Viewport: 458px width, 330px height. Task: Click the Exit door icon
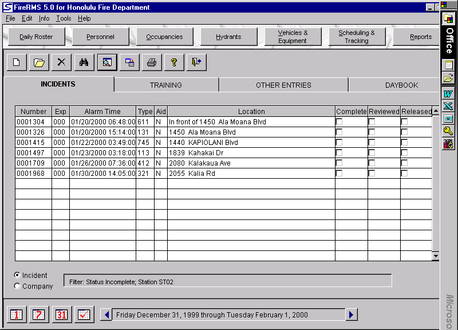[x=196, y=62]
